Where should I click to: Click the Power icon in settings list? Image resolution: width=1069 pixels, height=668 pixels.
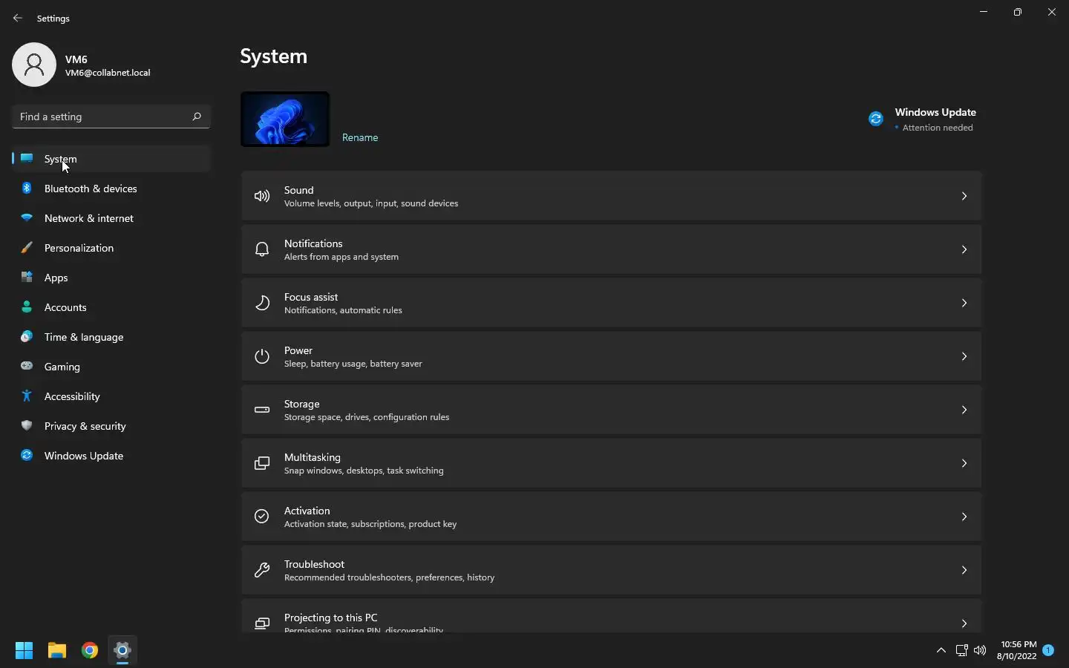click(x=262, y=356)
